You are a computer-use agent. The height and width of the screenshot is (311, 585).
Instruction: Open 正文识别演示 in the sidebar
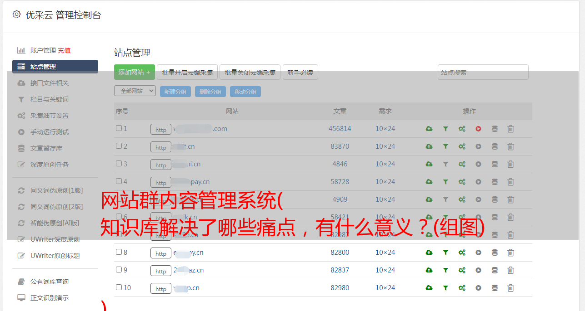50,298
